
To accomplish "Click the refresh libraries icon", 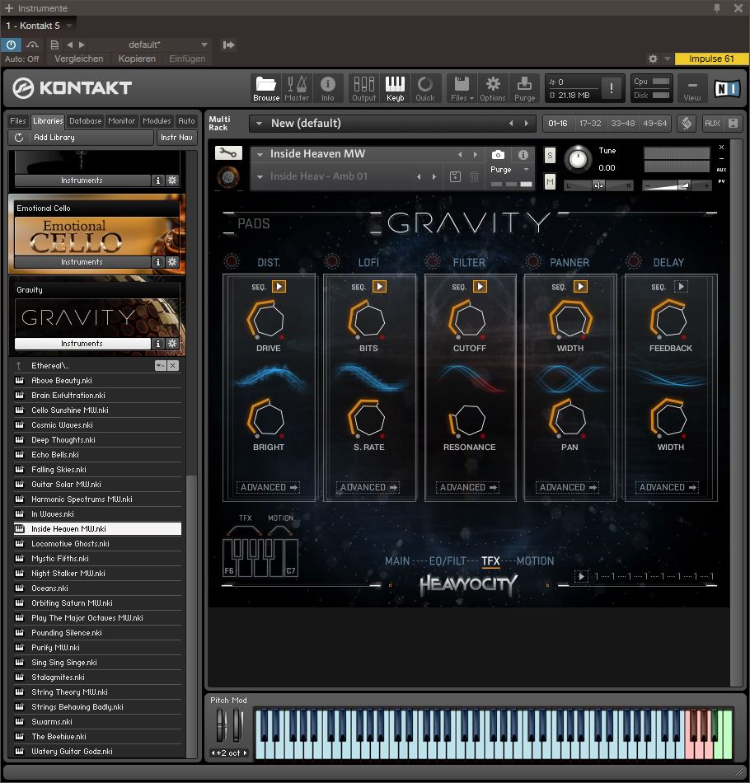I will 18,138.
